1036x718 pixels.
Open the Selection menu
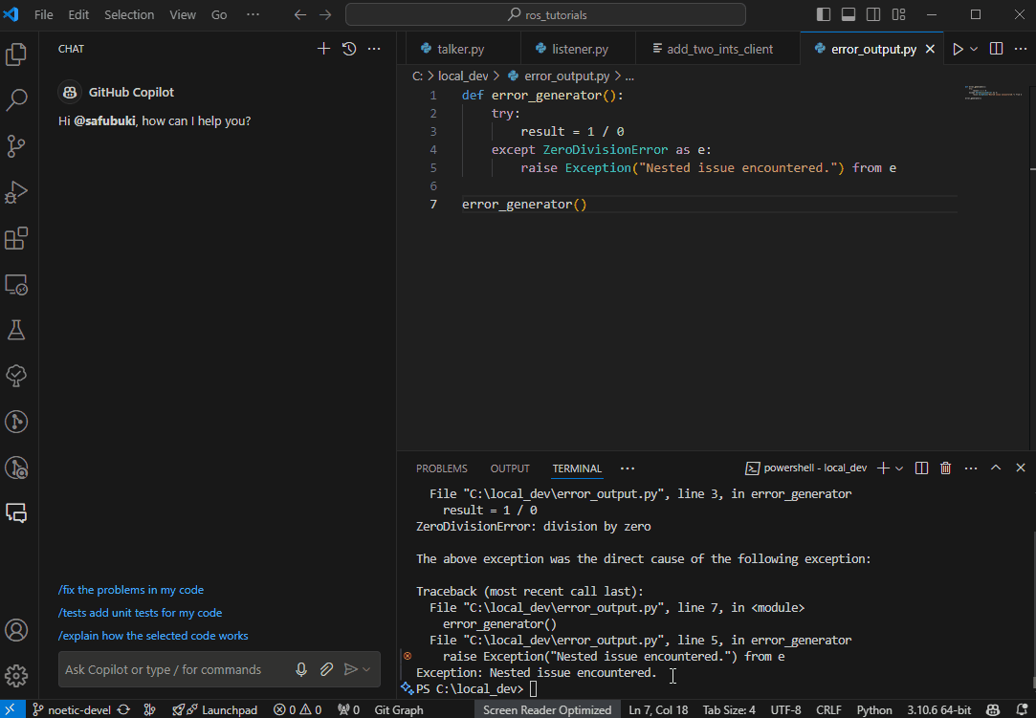coord(129,14)
